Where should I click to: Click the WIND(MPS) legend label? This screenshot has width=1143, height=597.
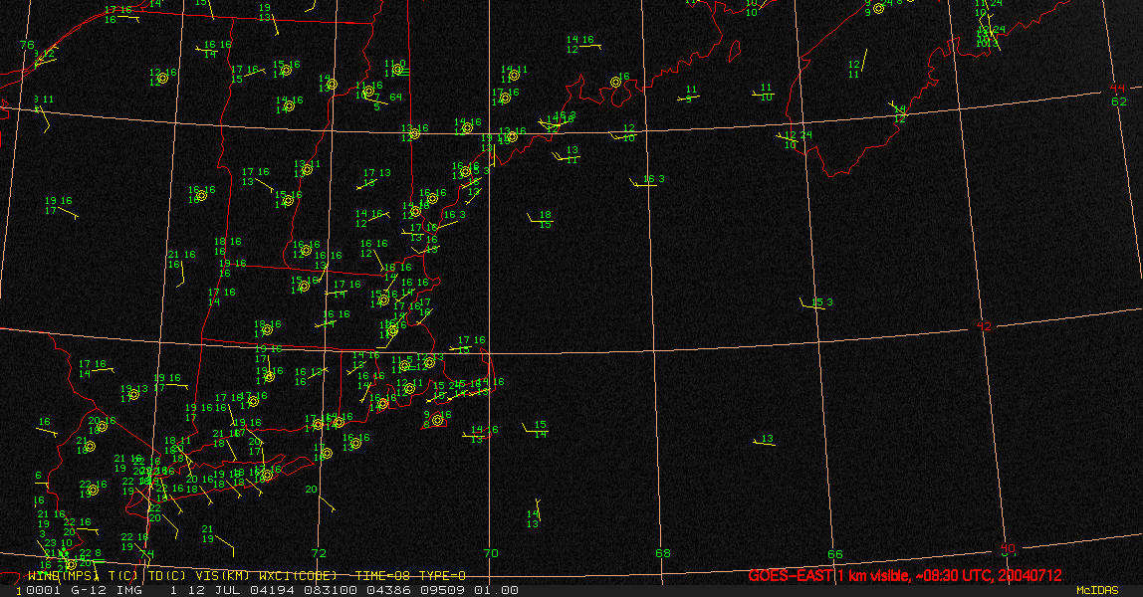(62, 576)
